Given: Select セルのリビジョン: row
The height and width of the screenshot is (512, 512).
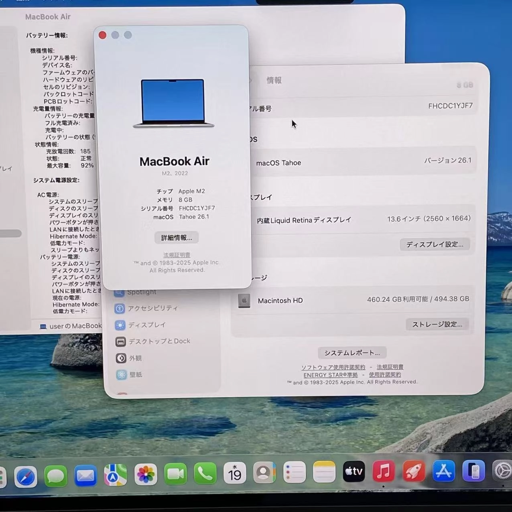Looking at the screenshot, I should point(67,87).
